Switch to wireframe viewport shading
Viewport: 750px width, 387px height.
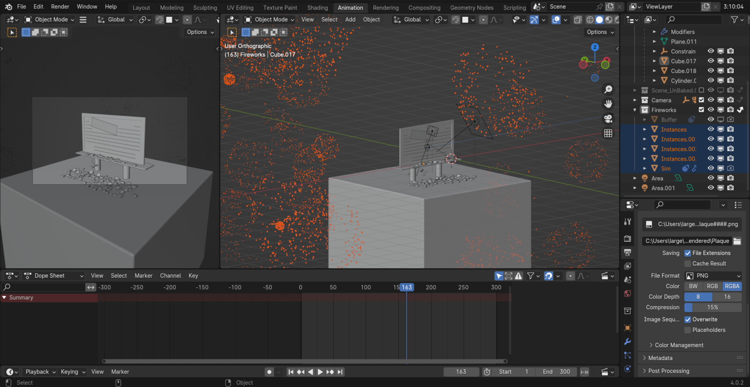590,20
